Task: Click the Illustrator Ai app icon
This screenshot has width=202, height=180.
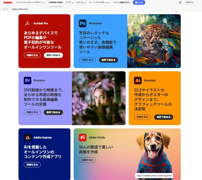Action: click(138, 80)
